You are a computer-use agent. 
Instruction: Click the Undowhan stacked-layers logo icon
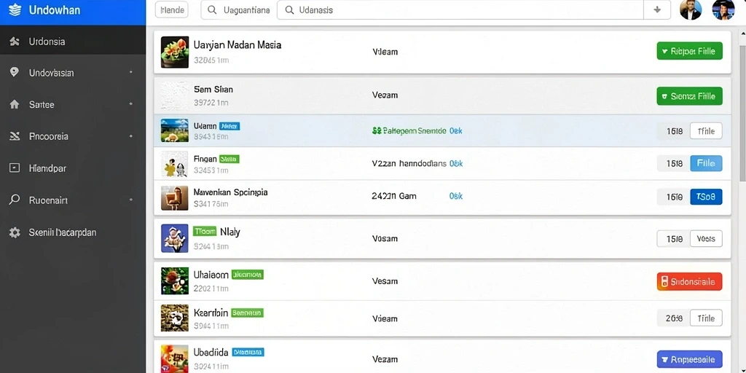[15, 10]
